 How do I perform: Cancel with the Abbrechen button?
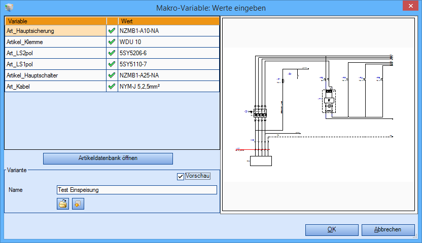pos(388,230)
